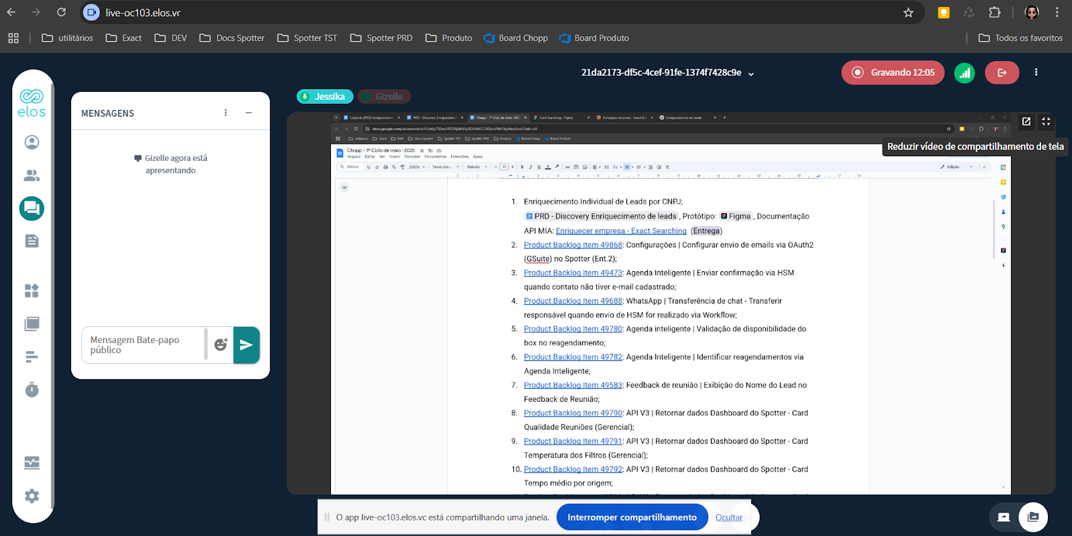Click the MENSAGENS panel title

pyautogui.click(x=107, y=113)
